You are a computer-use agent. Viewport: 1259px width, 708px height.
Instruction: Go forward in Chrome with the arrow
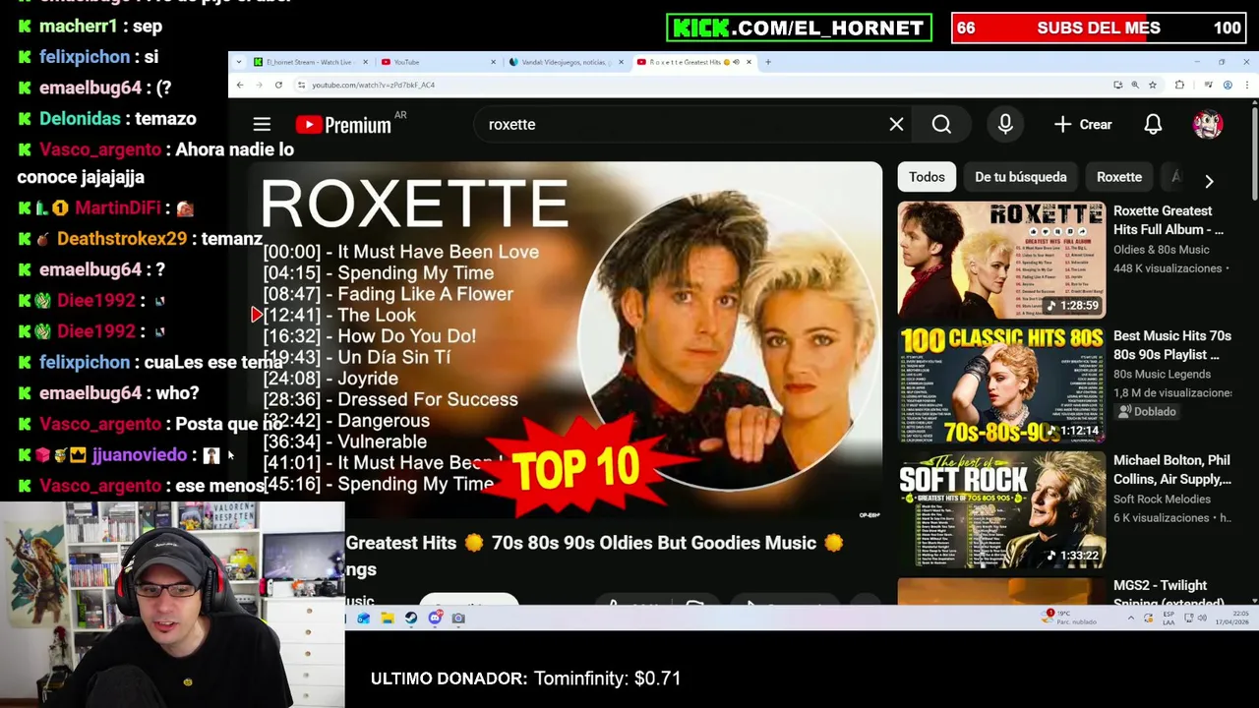pyautogui.click(x=259, y=86)
